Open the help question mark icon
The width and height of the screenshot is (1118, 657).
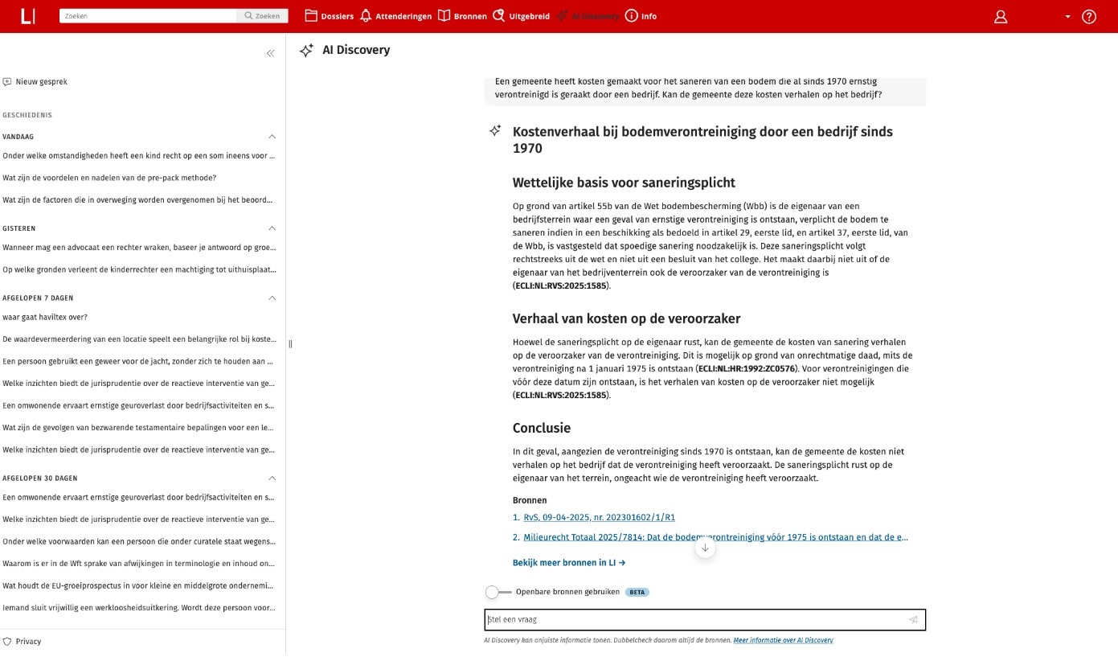pyautogui.click(x=1089, y=16)
